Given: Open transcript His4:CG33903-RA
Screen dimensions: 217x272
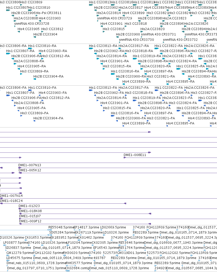Looking at the screenshot, I should tap(53, 51).
